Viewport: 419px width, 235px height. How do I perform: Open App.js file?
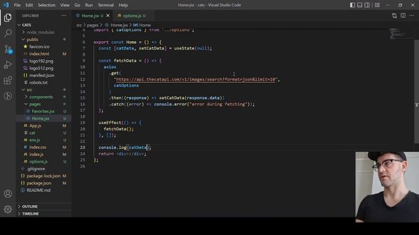pos(44,126)
